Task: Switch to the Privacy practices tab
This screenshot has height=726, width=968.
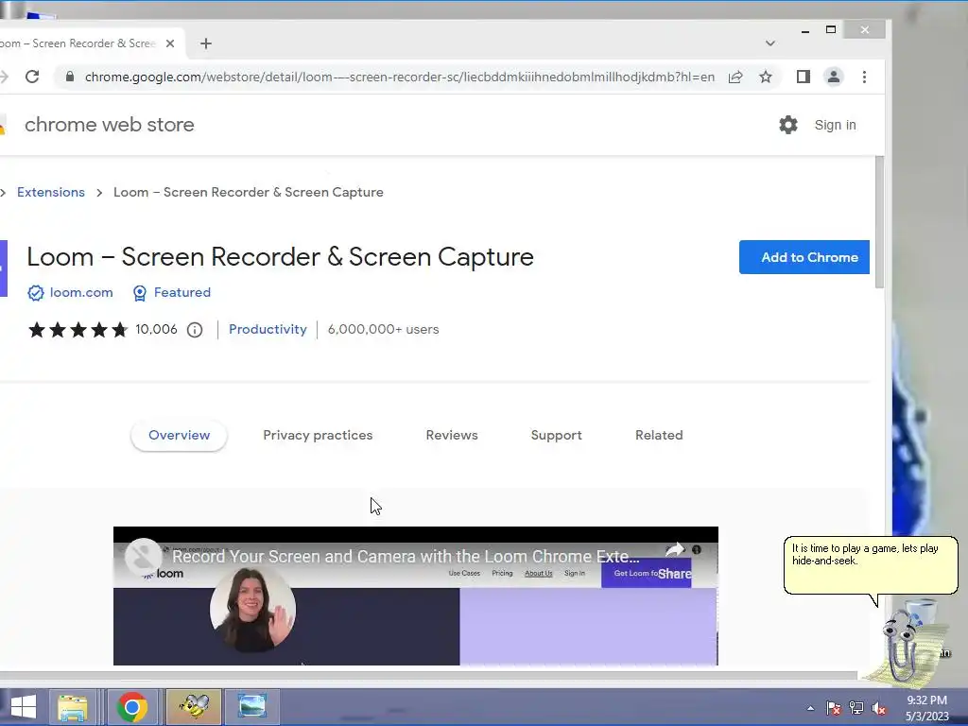Action: (318, 435)
